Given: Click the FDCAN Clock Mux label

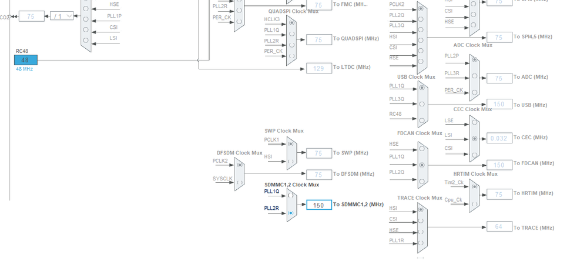Looking at the screenshot, I should pos(420,133).
